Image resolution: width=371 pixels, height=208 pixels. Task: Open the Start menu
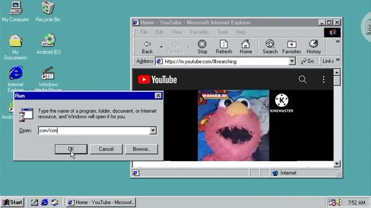pyautogui.click(x=12, y=202)
